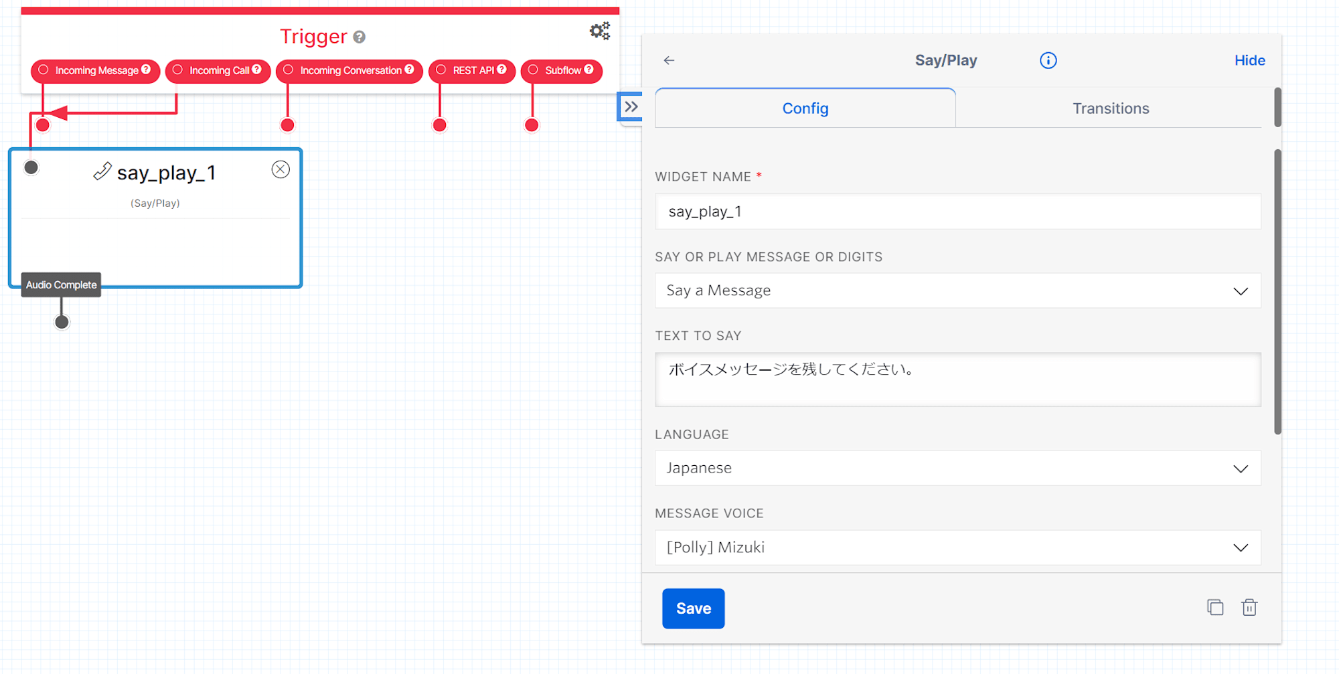Click the Widget Name input field

957,212
